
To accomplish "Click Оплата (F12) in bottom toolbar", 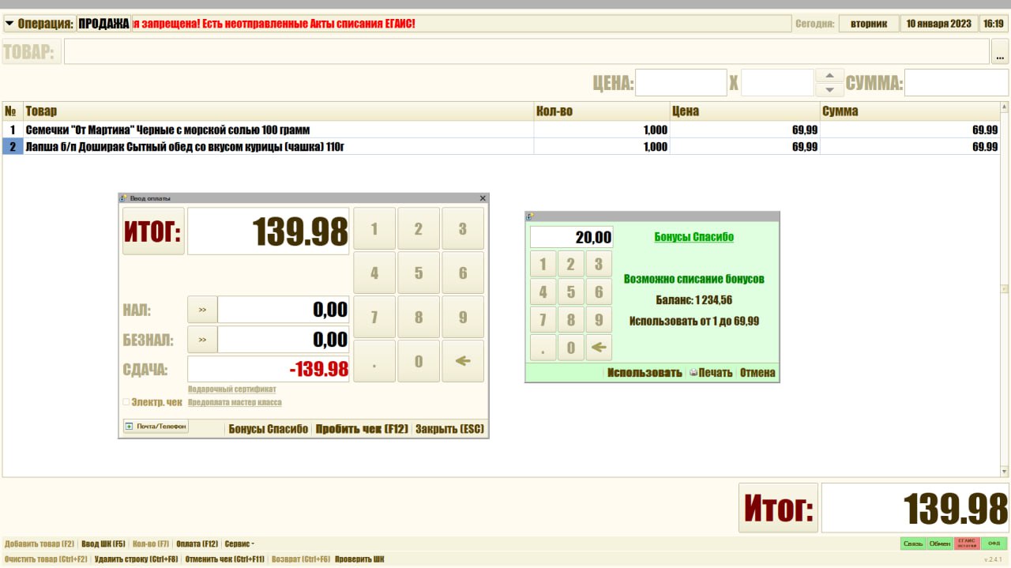I will 197,544.
